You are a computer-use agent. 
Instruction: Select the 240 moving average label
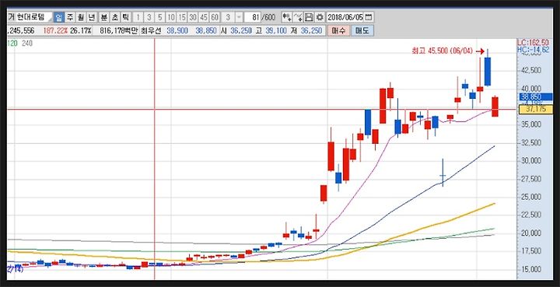tap(27, 44)
